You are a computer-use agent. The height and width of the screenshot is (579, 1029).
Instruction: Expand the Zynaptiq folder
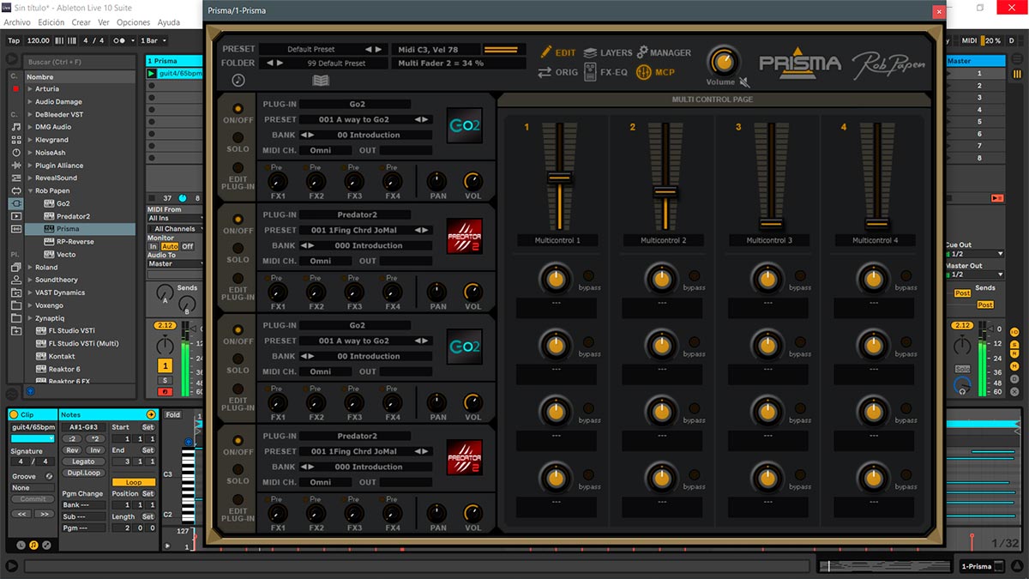31,318
